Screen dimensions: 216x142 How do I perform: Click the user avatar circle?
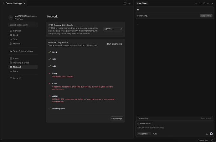pos(11,18)
